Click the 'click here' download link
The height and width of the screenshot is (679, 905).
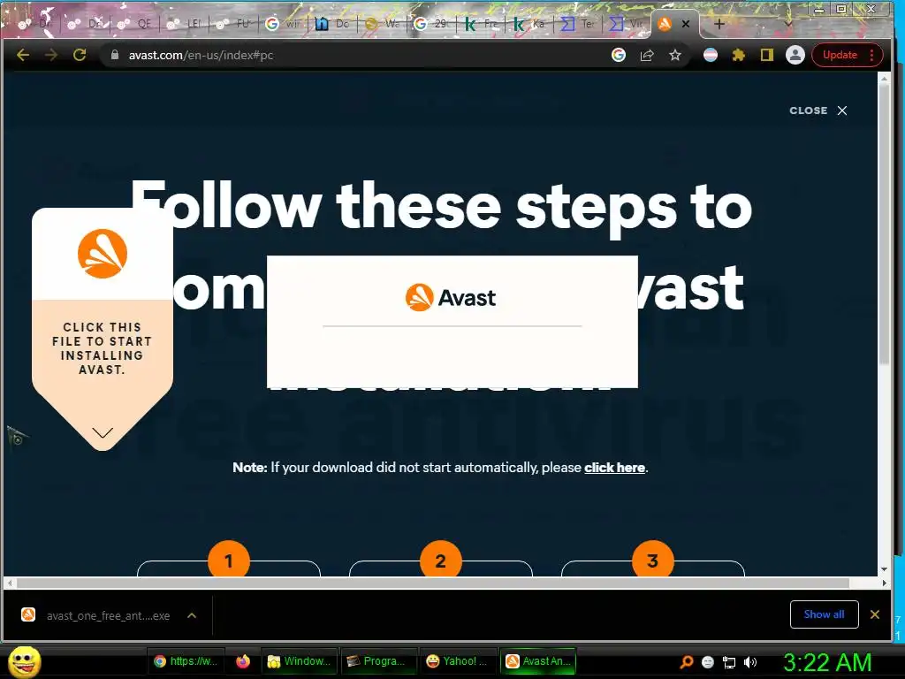click(615, 467)
